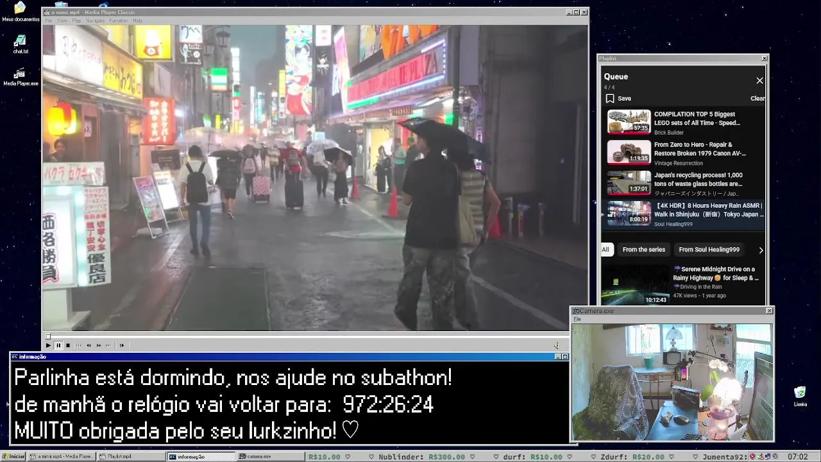Click the Camera.exe window title icon

(576, 311)
